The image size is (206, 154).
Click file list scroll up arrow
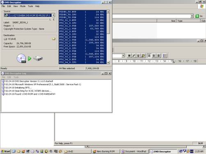tap(108, 12)
